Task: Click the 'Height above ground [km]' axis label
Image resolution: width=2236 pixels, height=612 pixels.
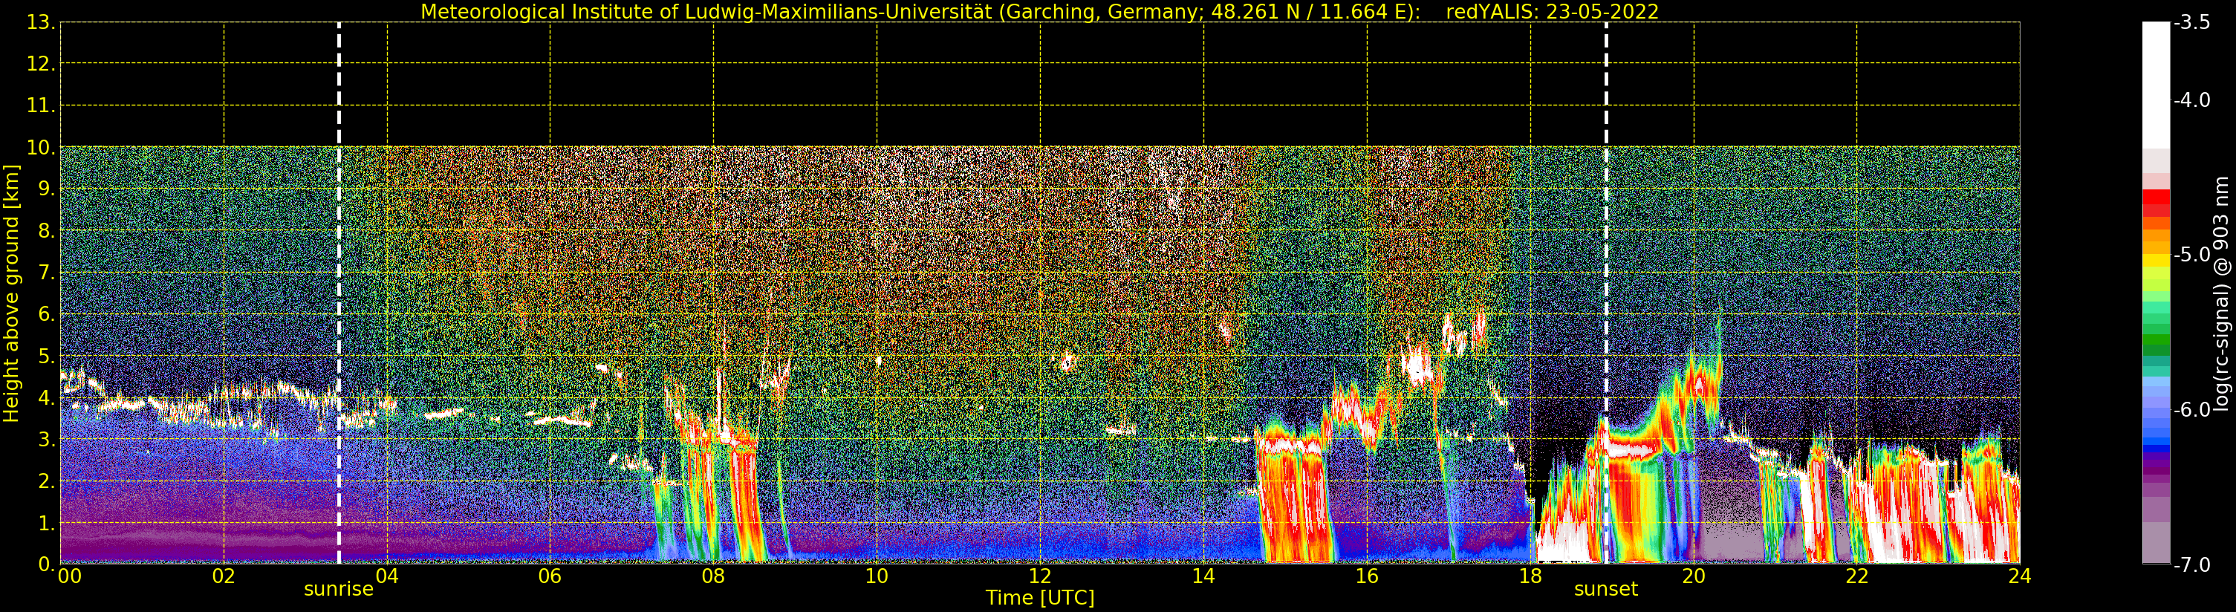Action: coord(11,293)
